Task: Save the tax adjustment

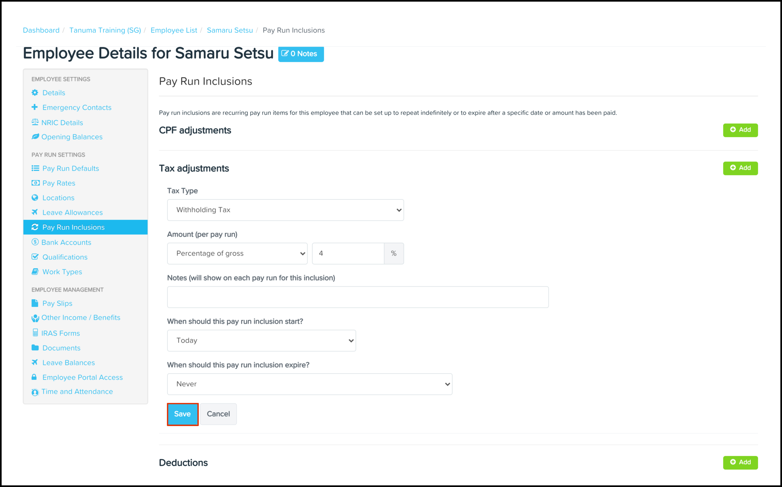Action: 182,414
